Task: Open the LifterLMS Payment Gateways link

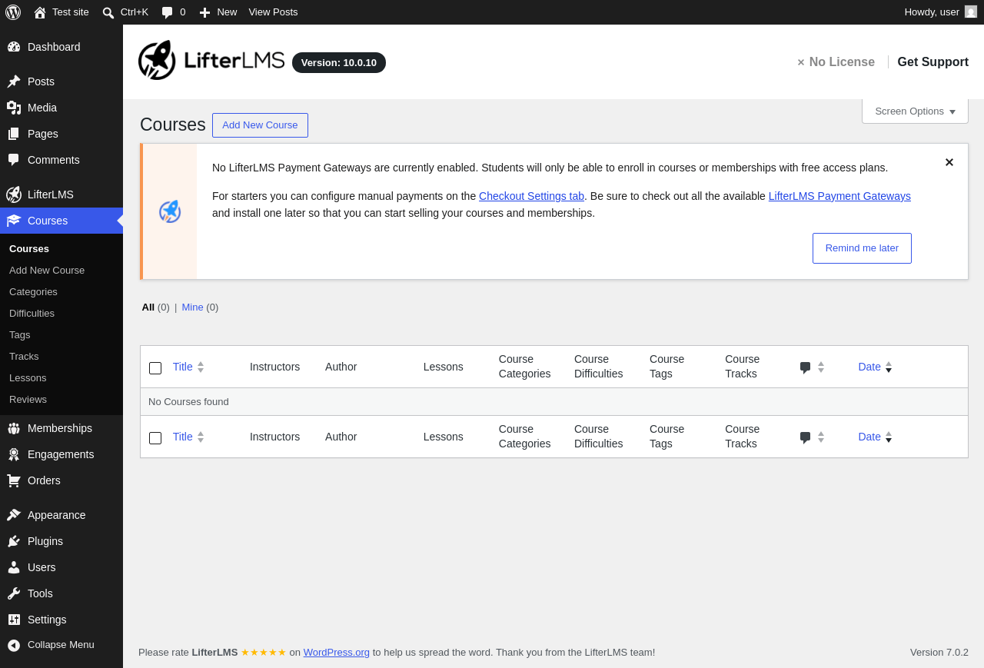Action: tap(839, 196)
